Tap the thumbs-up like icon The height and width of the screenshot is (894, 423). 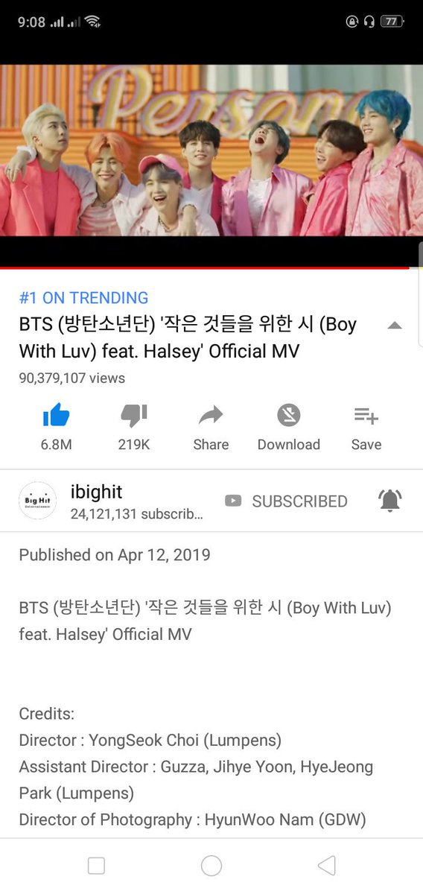(x=56, y=415)
